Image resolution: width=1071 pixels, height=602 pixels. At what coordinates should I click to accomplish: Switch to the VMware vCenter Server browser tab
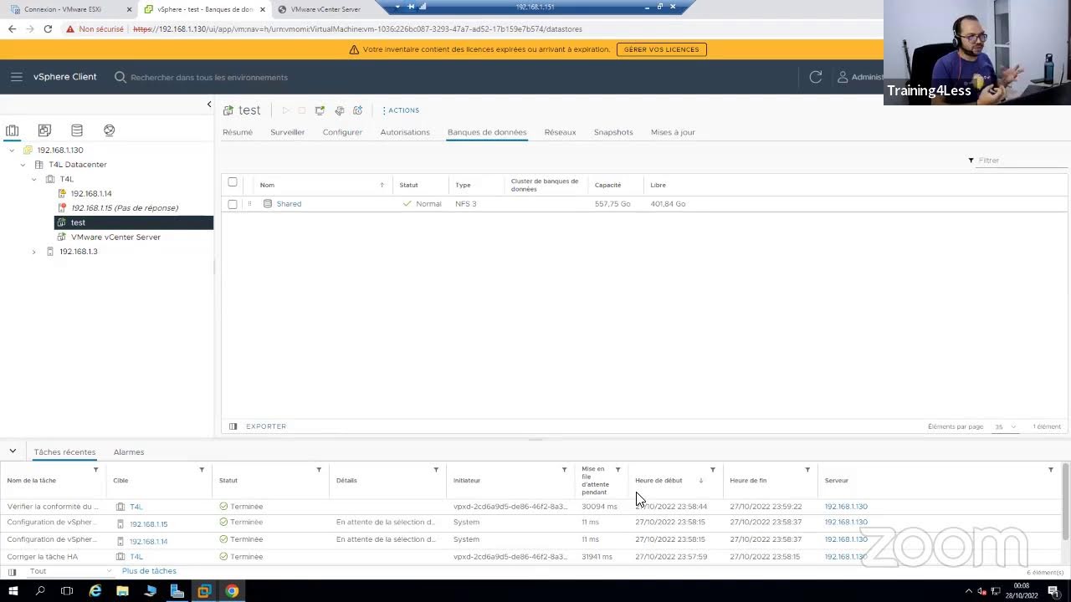tap(325, 9)
